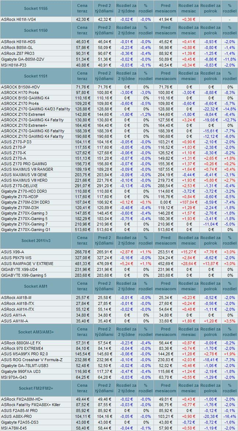Image resolution: width=238 pixels, height=431 pixels.
Task: Click the 97,80 € current price cell
Action: click(83, 92)
